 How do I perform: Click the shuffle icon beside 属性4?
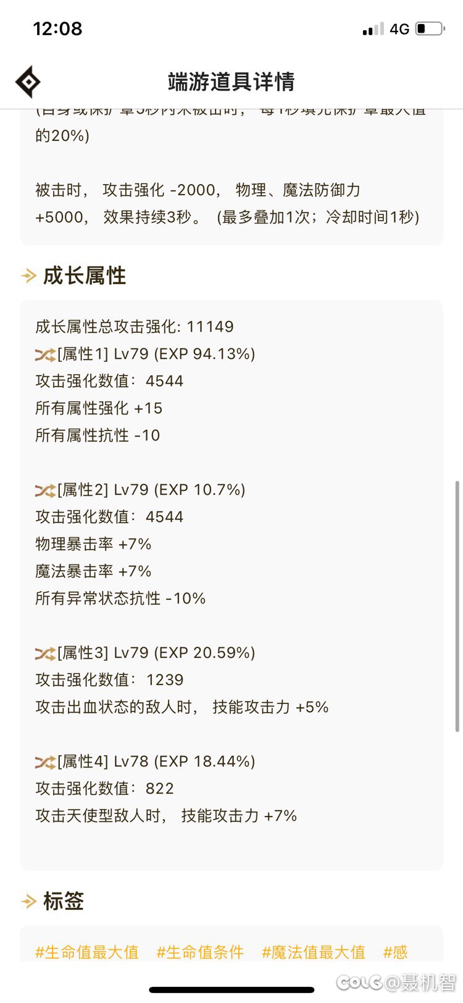(x=45, y=762)
